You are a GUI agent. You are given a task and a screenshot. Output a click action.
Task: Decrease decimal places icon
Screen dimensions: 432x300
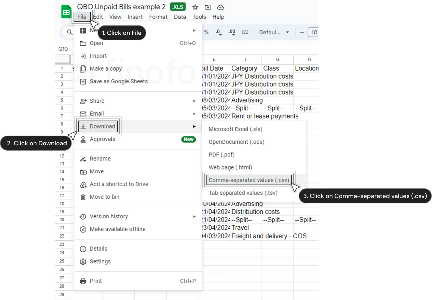tap(219, 32)
